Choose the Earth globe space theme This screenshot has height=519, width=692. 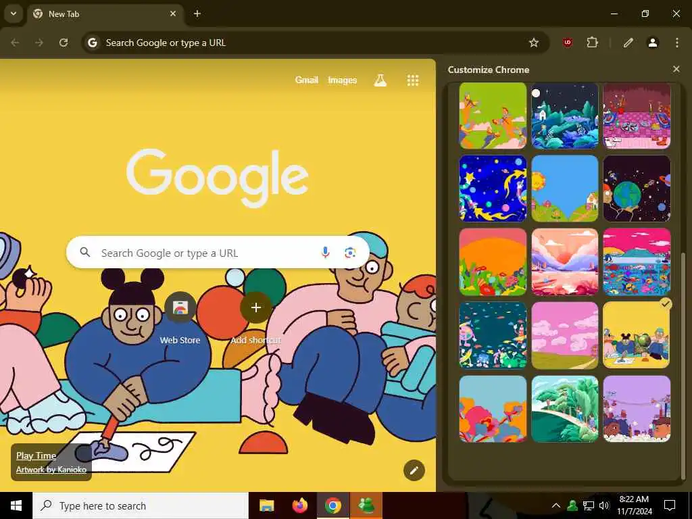pos(637,189)
